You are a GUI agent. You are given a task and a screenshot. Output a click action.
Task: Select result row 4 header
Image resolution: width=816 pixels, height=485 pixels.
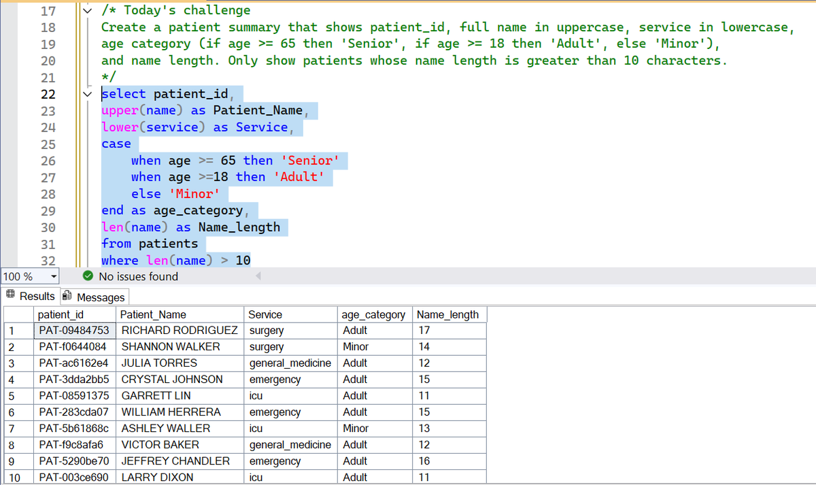point(19,380)
